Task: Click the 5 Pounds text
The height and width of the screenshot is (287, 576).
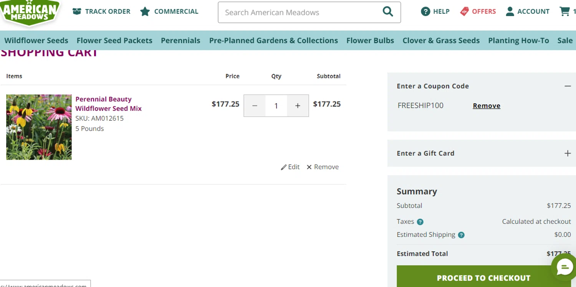Action: pyautogui.click(x=89, y=129)
